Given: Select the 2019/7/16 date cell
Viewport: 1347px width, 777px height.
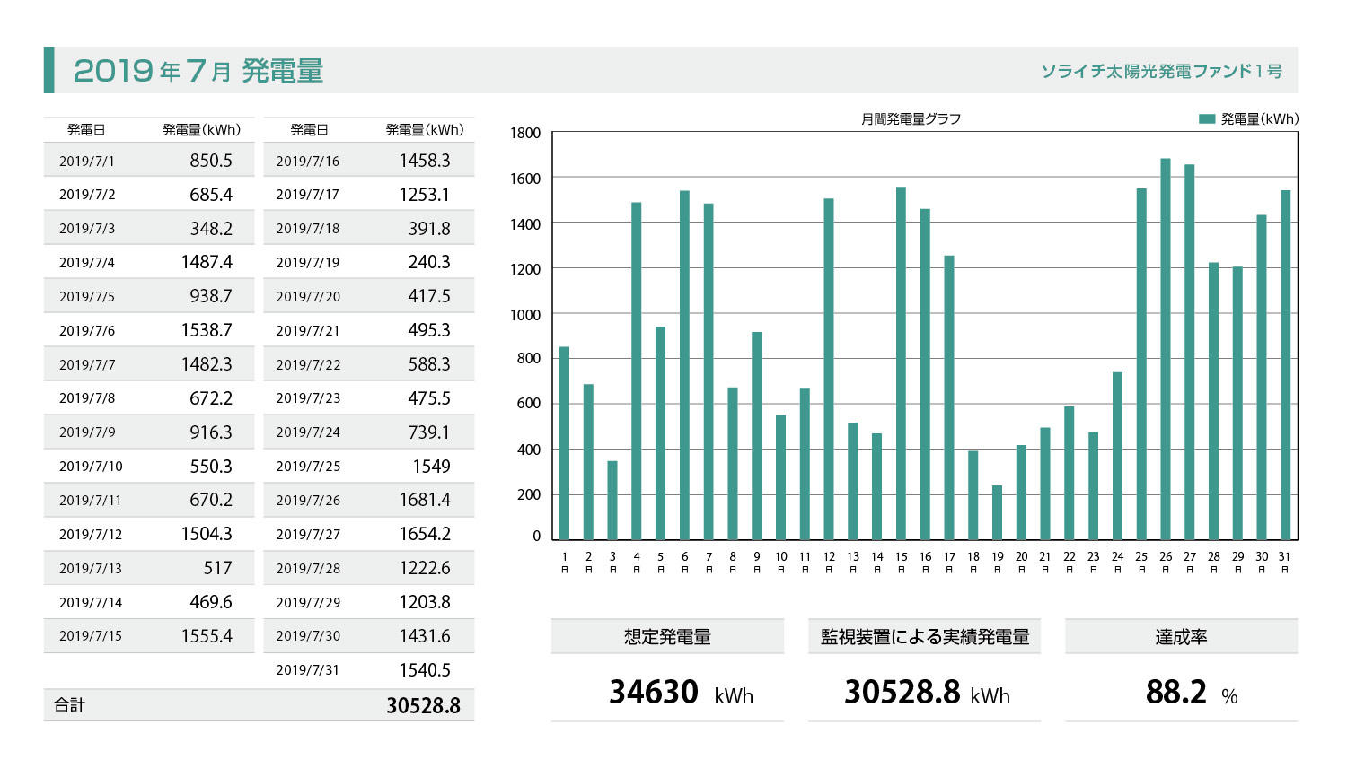Looking at the screenshot, I should (x=308, y=162).
